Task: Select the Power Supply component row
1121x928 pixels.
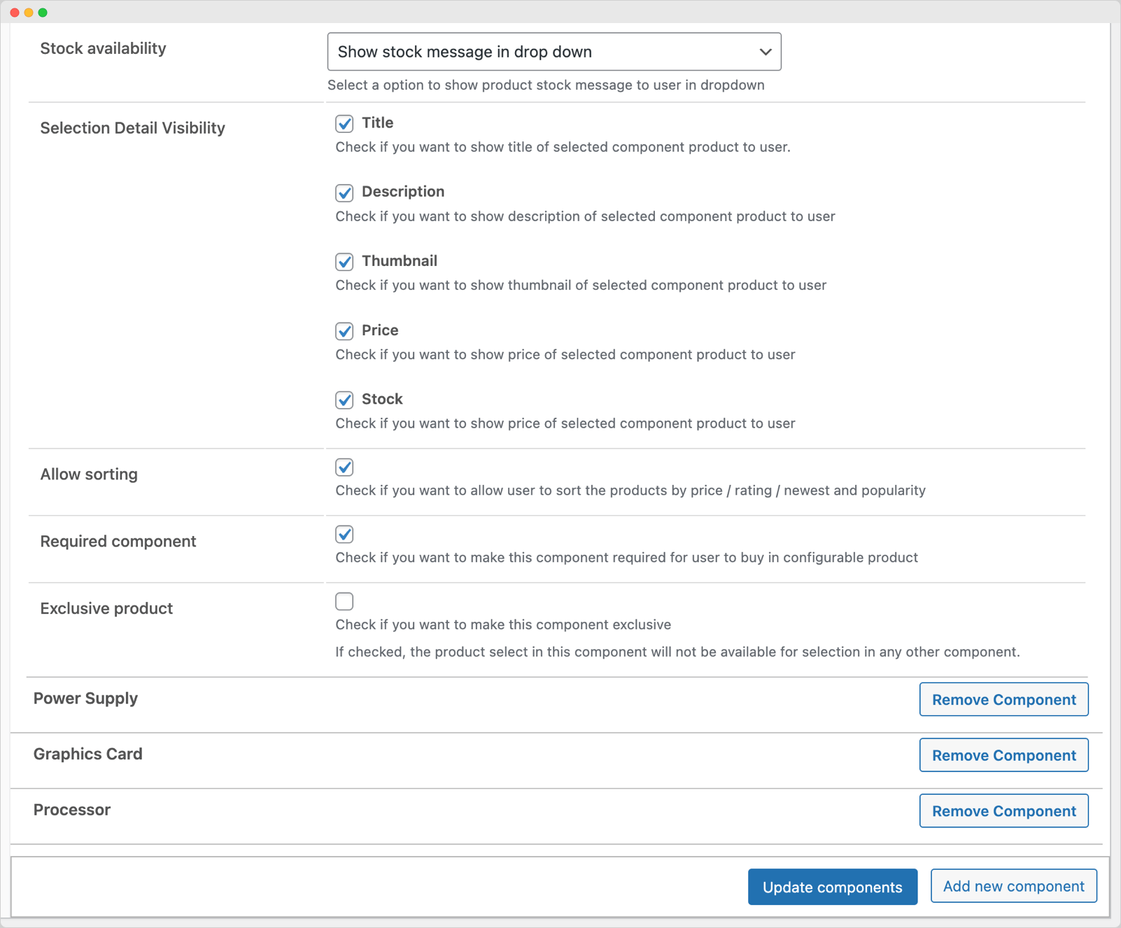Action: pyautogui.click(x=85, y=698)
